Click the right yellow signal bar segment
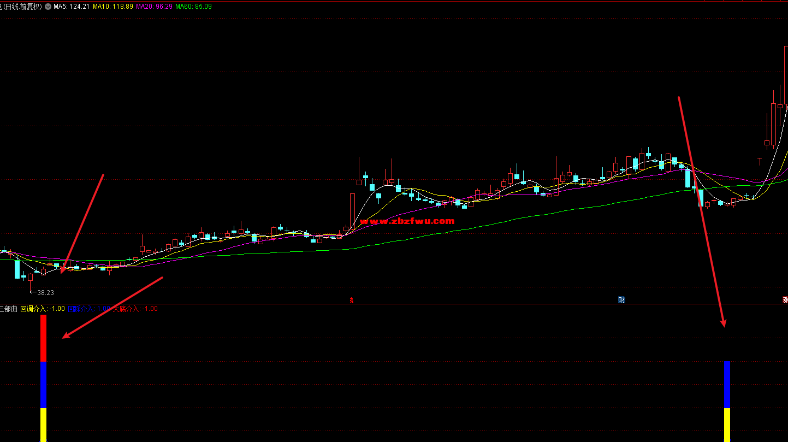This screenshot has width=788, height=442. point(727,425)
